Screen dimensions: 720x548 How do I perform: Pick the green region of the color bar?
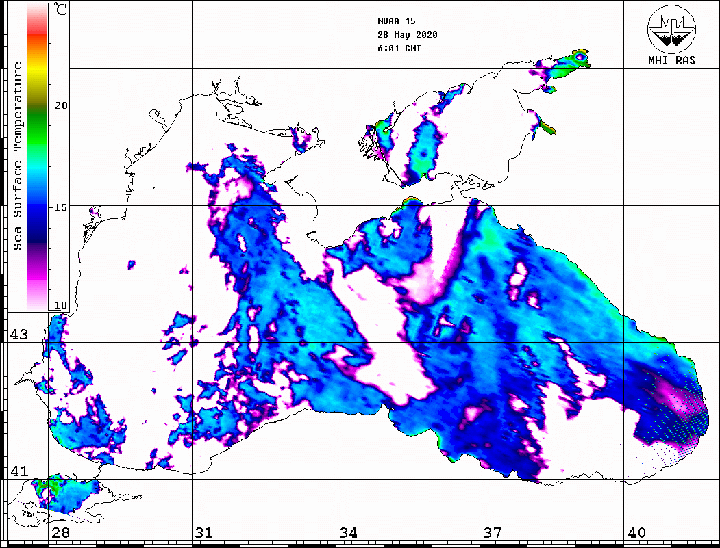[37, 131]
